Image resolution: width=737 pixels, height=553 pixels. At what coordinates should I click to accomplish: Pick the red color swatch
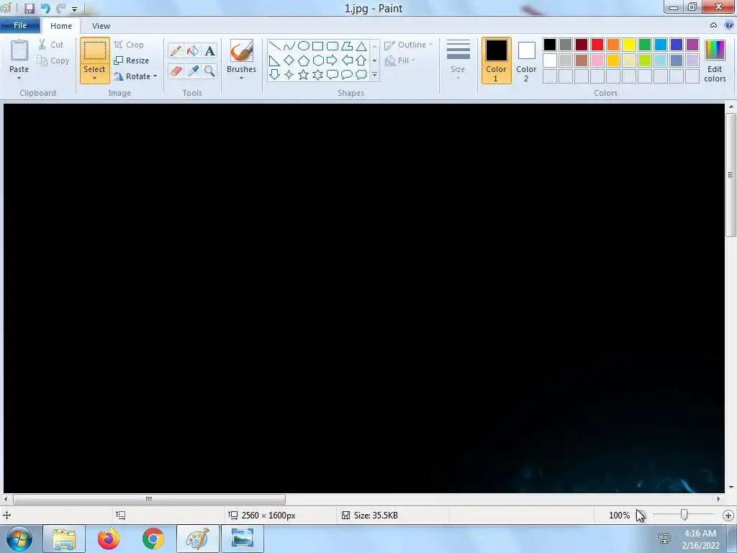pyautogui.click(x=597, y=45)
